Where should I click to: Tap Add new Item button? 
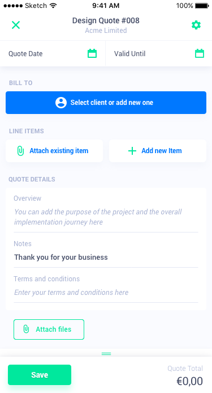point(158,151)
